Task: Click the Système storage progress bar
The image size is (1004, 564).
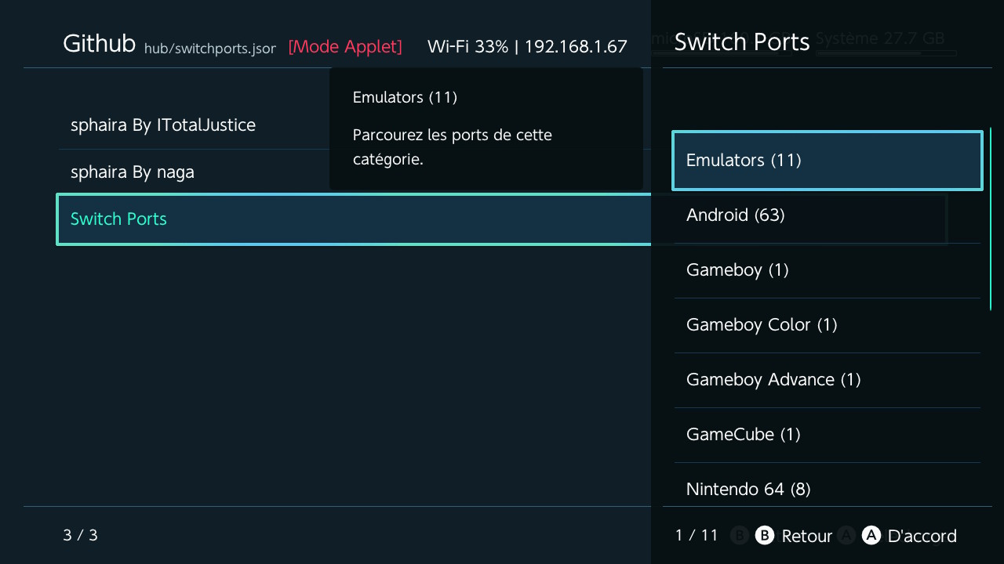Action: coord(886,53)
